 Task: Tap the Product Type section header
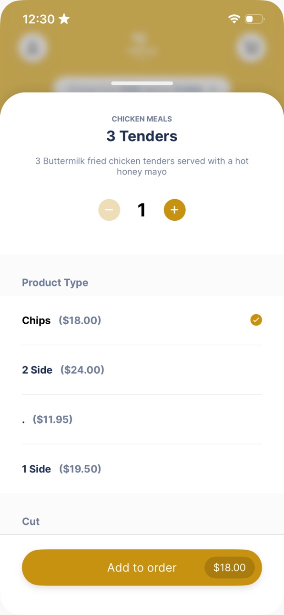coord(55,283)
